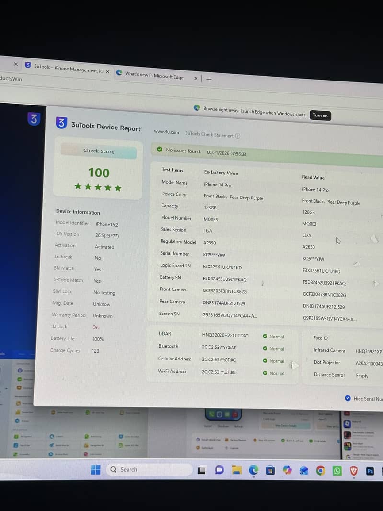Click the report timestamp 06/21/2026 07:56:33
The height and width of the screenshot is (511, 383).
point(227,153)
